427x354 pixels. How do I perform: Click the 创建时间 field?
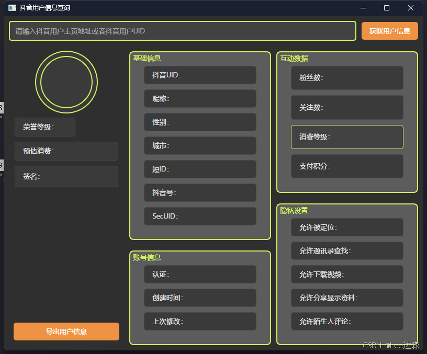[200, 298]
